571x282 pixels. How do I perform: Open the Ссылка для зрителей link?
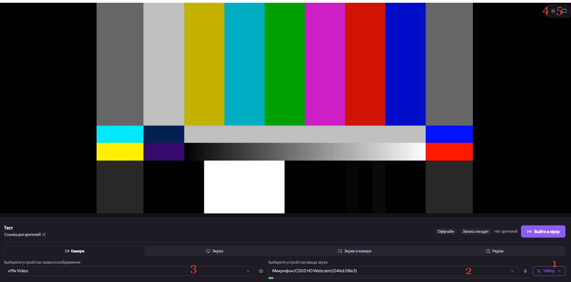click(x=25, y=235)
